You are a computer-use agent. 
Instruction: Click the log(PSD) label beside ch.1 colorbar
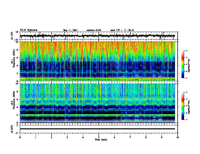click(x=189, y=66)
